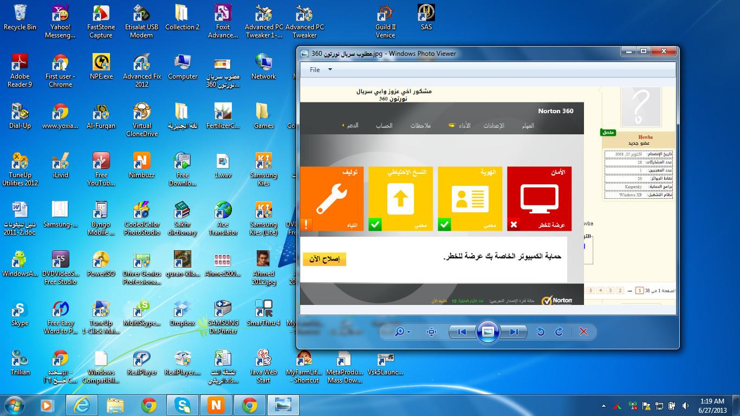Image resolution: width=740 pixels, height=416 pixels.
Task: Click the volume speaker tray icon
Action: point(686,405)
